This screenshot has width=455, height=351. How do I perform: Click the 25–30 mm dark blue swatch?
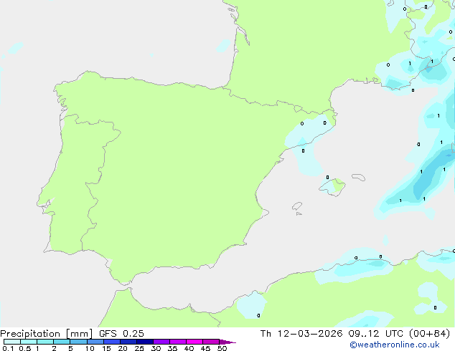pyautogui.click(x=145, y=342)
